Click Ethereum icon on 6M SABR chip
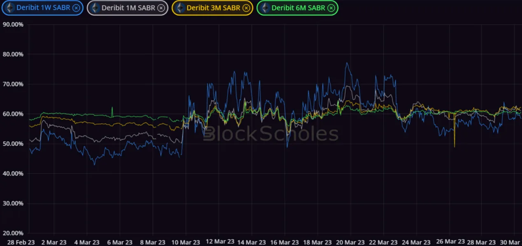The height and width of the screenshot is (246, 522). click(264, 8)
